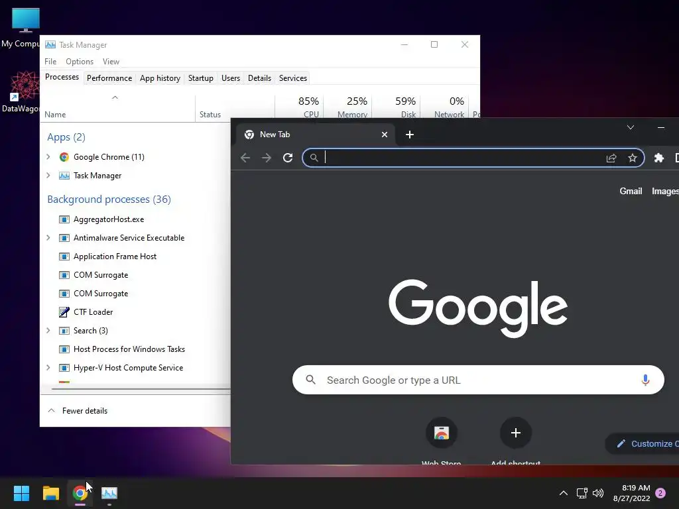Click Task Manager icon in taskbar

tap(109, 493)
